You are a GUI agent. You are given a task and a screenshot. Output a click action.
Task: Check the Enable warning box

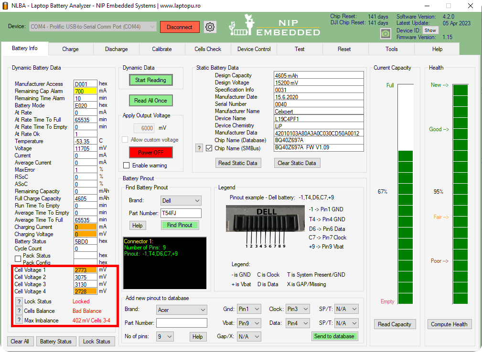coord(126,166)
